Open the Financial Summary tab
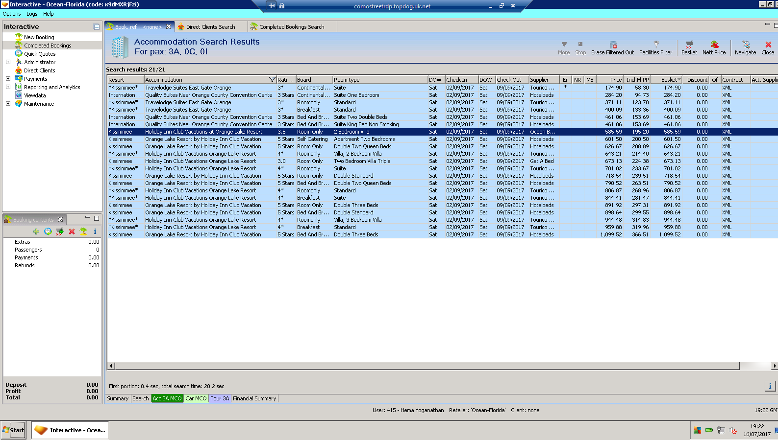Viewport: 778px width, 440px height. 254,398
